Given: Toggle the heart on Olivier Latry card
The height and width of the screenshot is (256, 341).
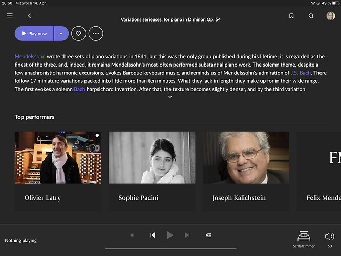Looking at the screenshot, I should (97, 136).
